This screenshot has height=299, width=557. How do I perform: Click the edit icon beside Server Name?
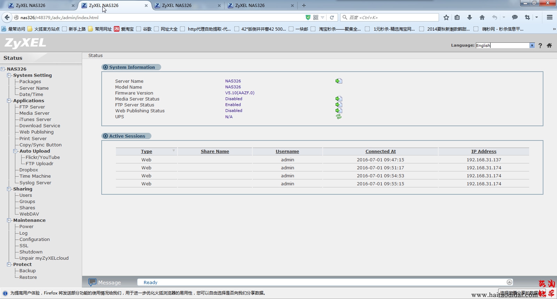click(339, 81)
